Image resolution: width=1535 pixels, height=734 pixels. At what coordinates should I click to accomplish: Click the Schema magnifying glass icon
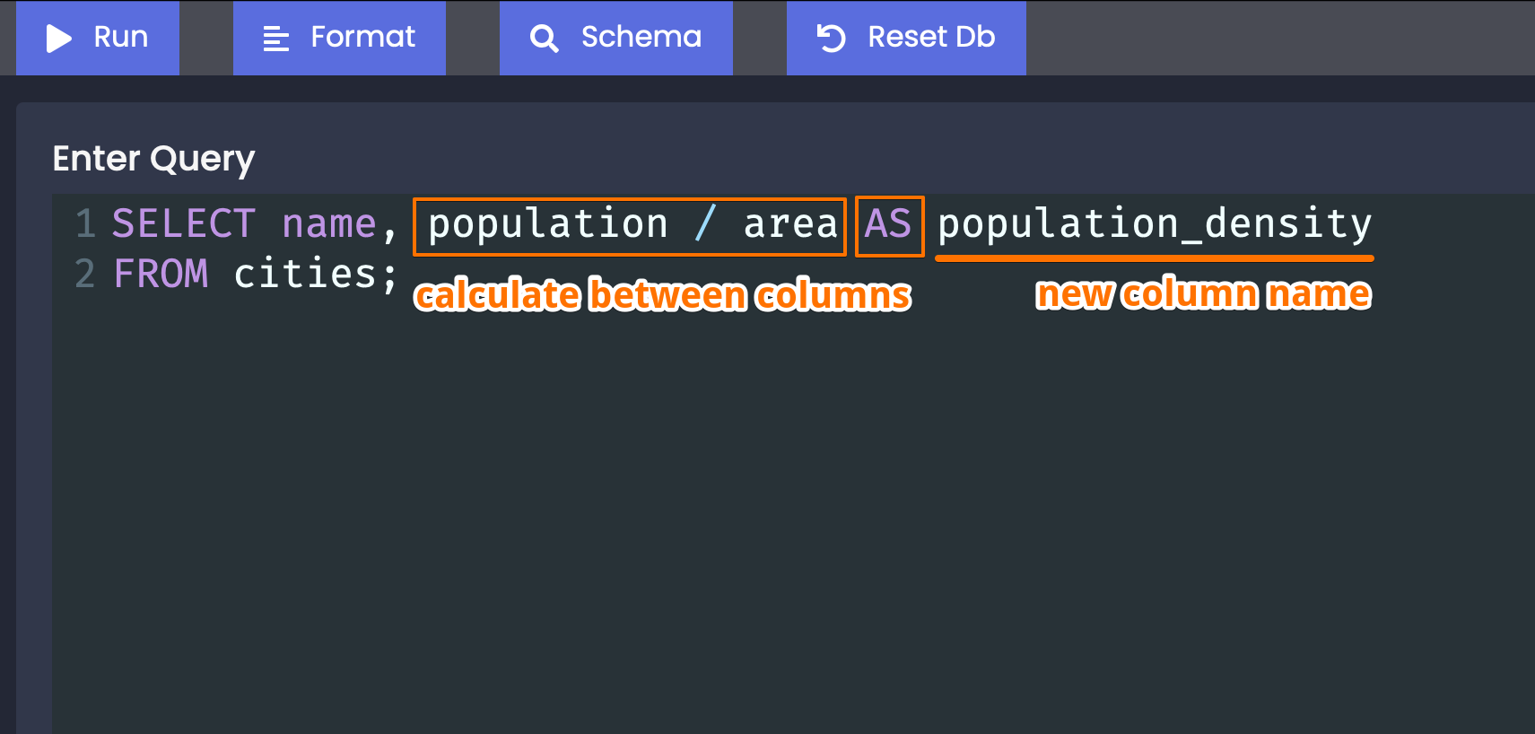tap(544, 39)
